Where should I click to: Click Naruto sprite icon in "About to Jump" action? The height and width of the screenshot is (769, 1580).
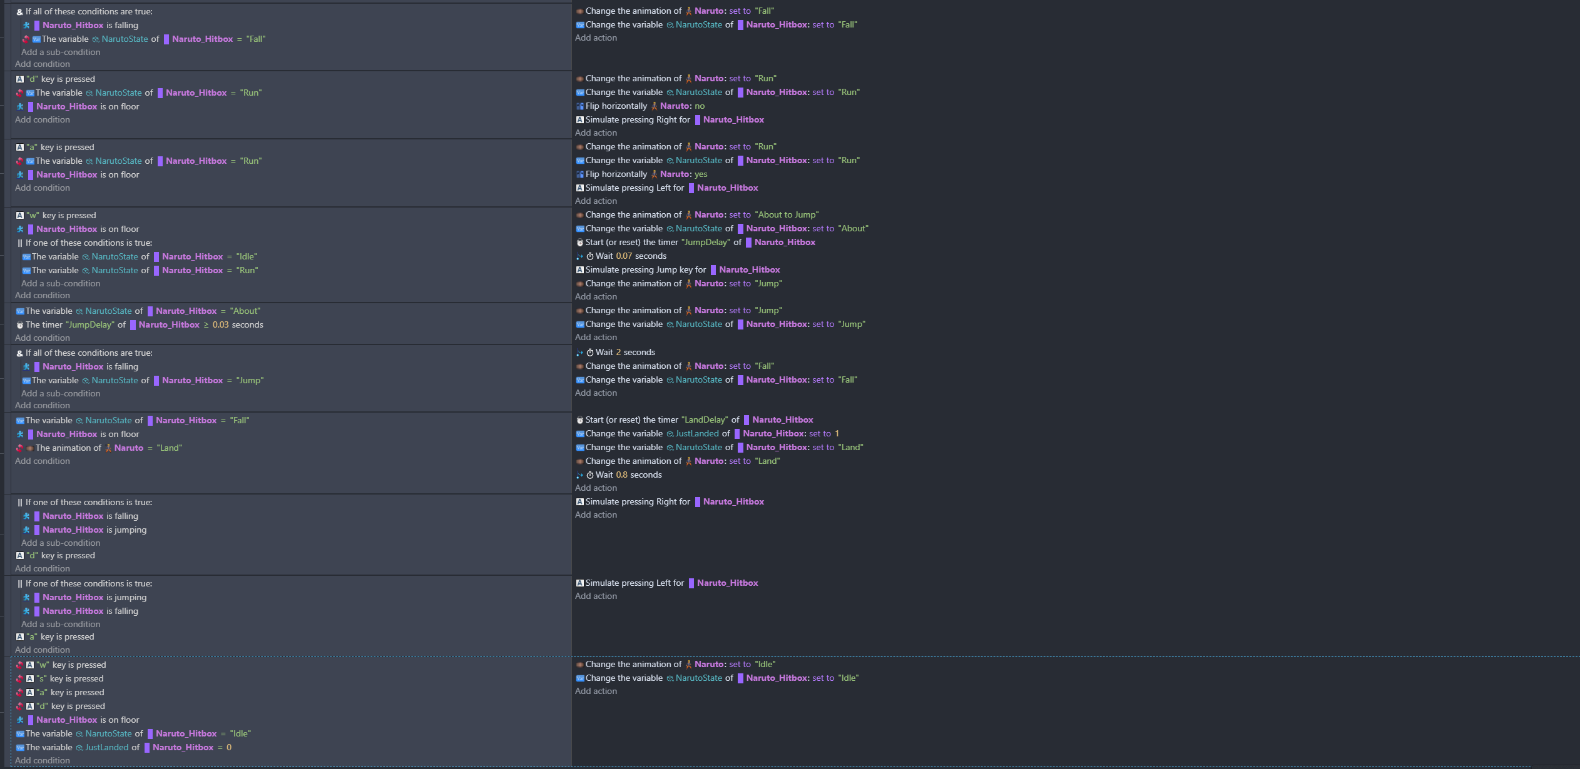pyautogui.click(x=688, y=215)
